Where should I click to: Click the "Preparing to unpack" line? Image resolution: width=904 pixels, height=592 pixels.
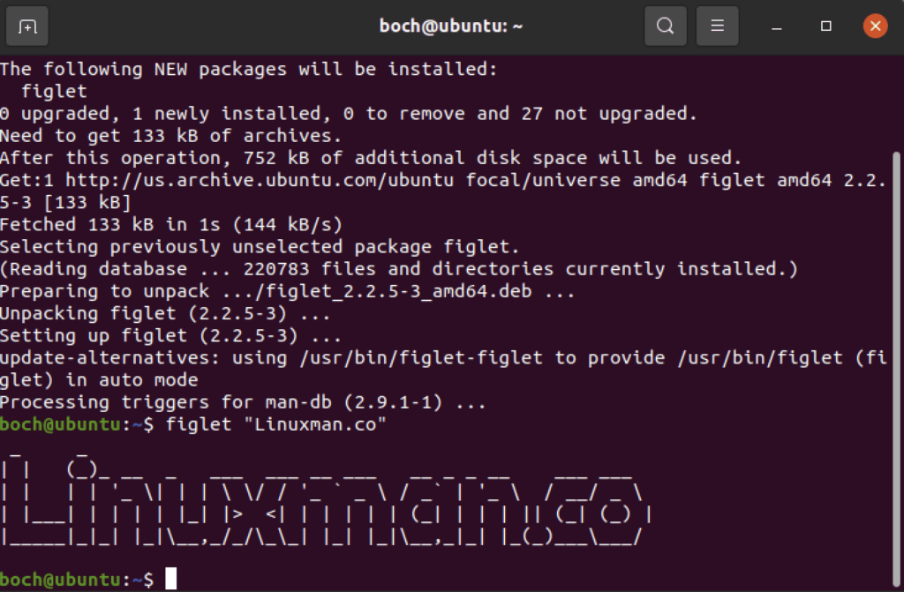click(x=287, y=291)
